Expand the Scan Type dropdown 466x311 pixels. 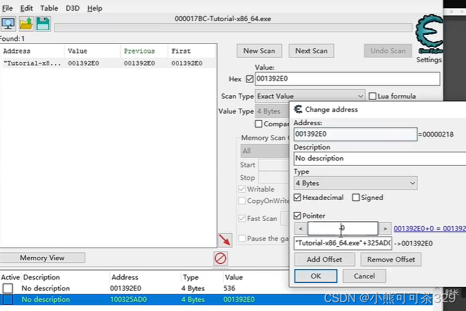coord(310,96)
